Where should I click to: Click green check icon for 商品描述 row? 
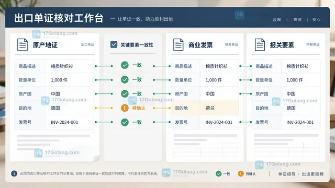tap(125, 65)
